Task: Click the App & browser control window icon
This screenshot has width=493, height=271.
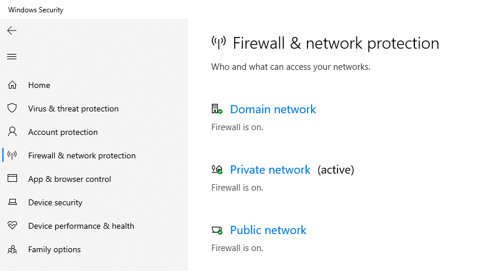Action: [12, 179]
